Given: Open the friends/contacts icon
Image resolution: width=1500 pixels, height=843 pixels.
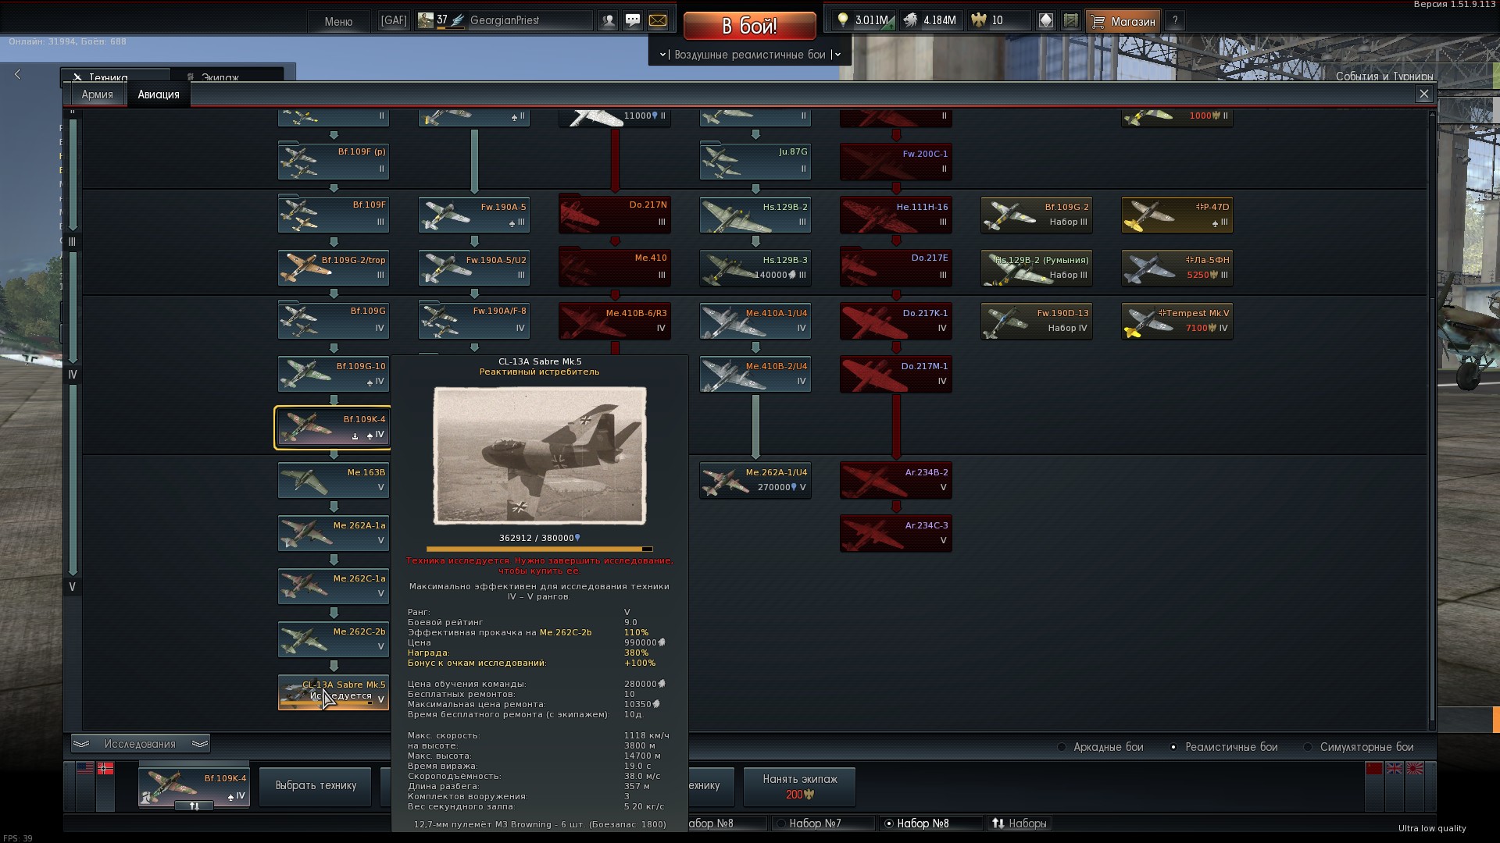Looking at the screenshot, I should (608, 21).
